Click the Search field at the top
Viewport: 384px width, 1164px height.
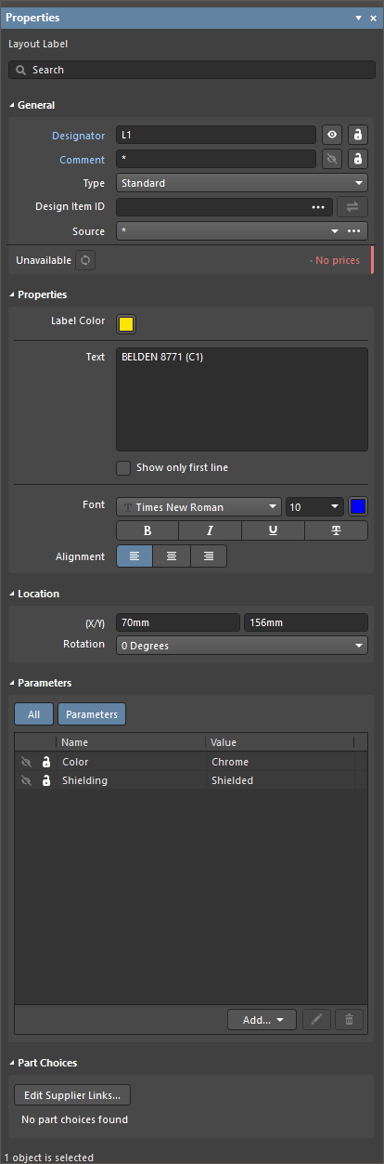tap(192, 70)
